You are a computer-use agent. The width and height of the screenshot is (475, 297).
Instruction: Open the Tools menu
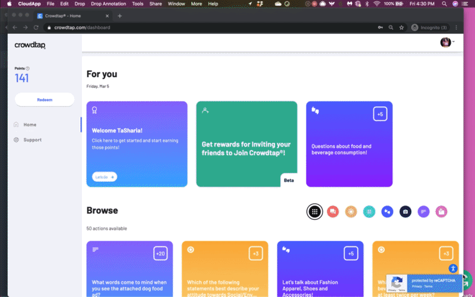(138, 4)
